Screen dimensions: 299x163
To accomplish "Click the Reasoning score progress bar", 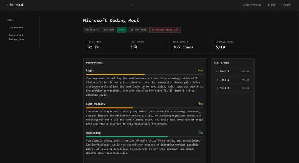I will pos(145,137).
